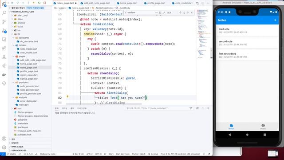
Task: Expand the test folder
Action: 20,108
